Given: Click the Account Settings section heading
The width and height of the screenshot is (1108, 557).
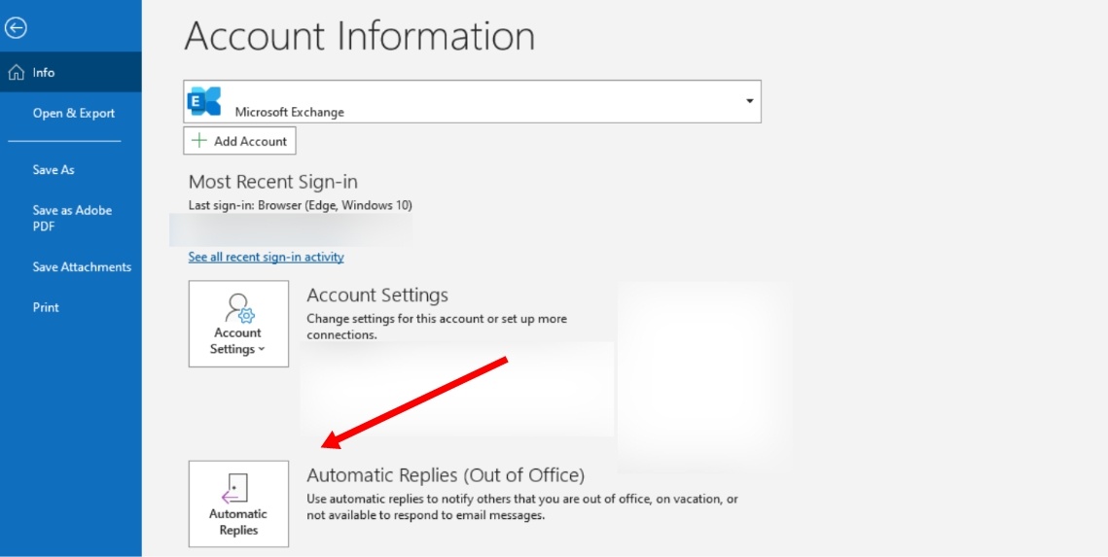Looking at the screenshot, I should tap(377, 296).
